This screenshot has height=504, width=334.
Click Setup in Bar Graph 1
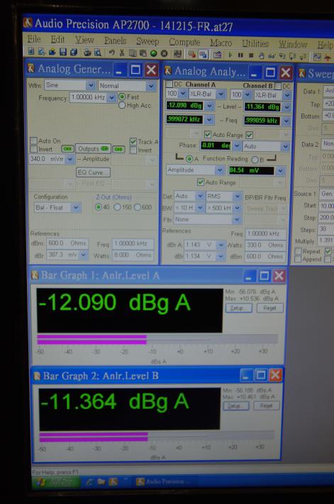[x=238, y=308]
